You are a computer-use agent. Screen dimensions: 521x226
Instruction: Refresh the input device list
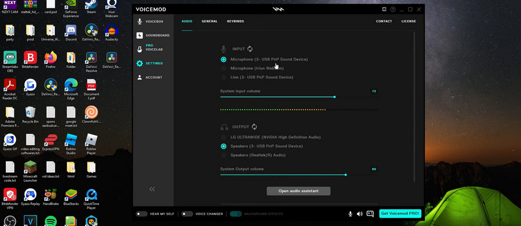pyautogui.click(x=250, y=49)
